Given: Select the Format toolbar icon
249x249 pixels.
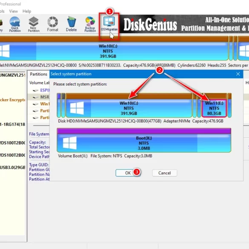Looking at the screenshot, I should click(53, 24).
